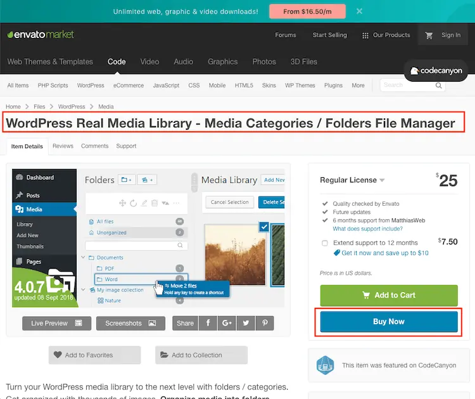Open CSS in subnavigation

[194, 85]
